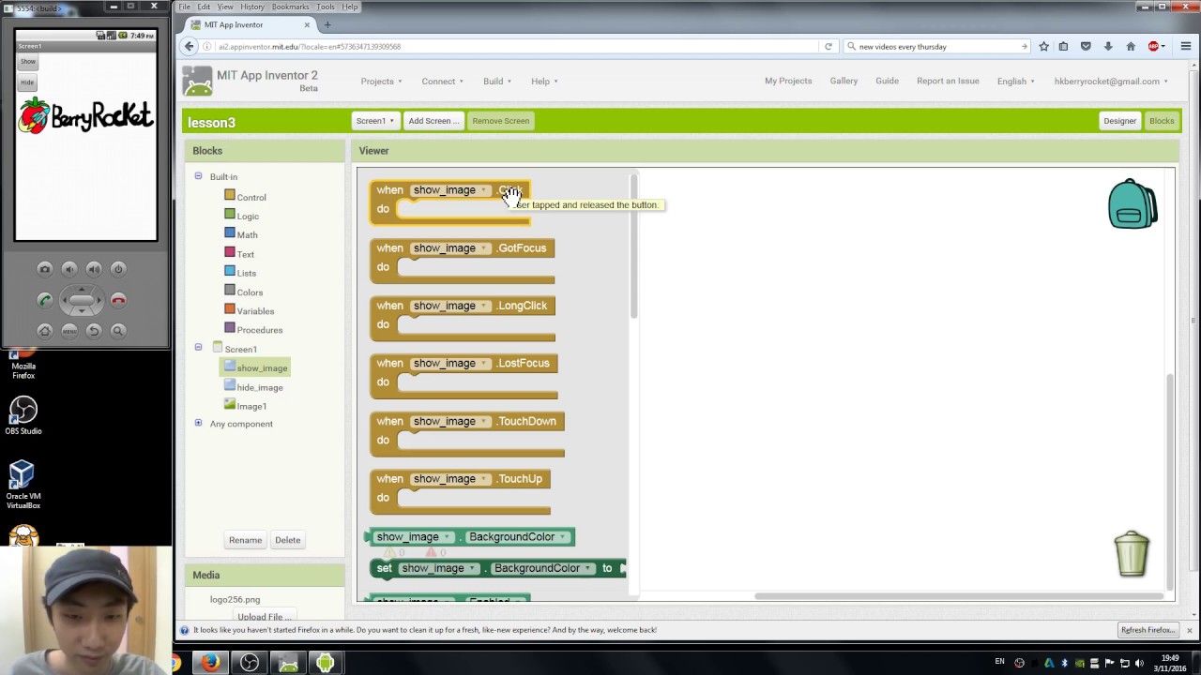Collapse the Screen1 tree node
This screenshot has height=675, width=1201.
coord(198,348)
